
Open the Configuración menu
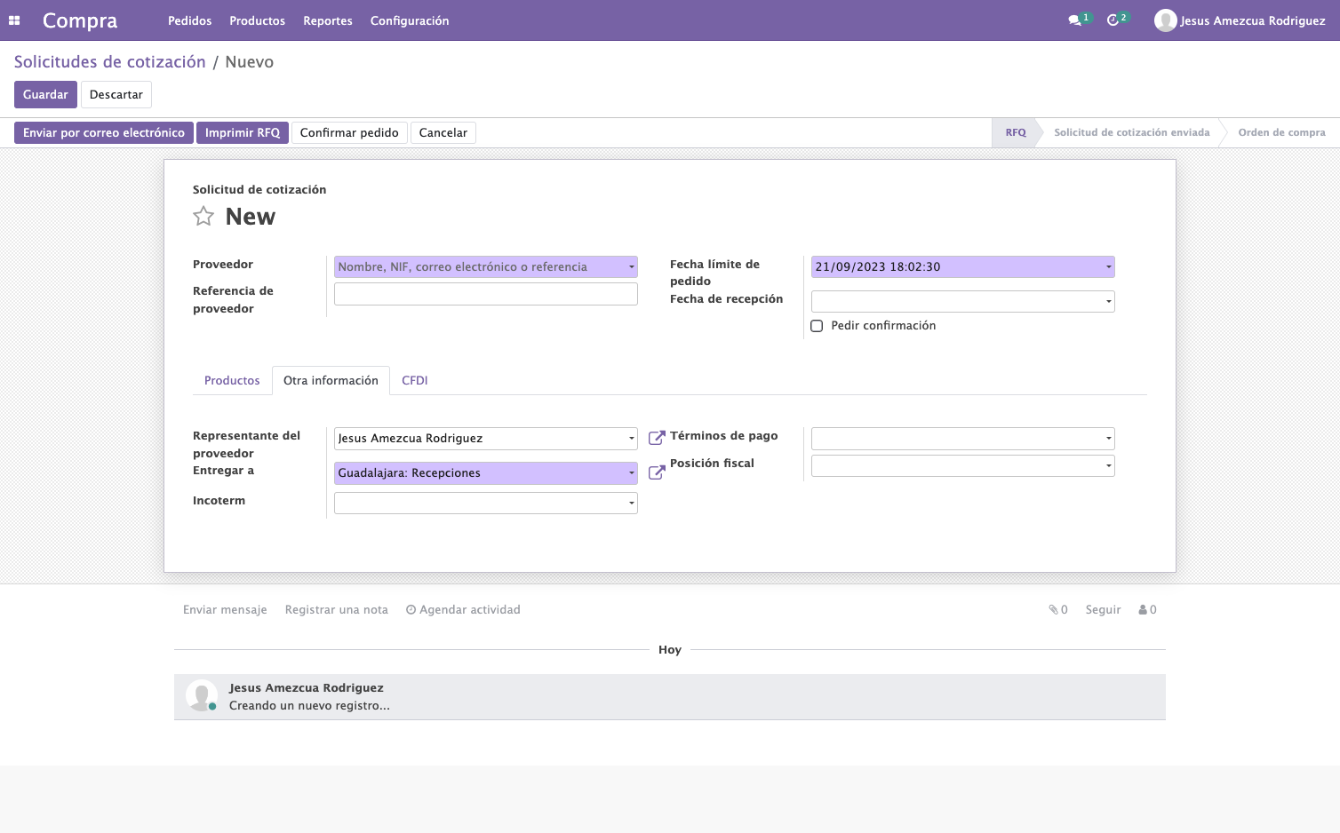pos(410,20)
